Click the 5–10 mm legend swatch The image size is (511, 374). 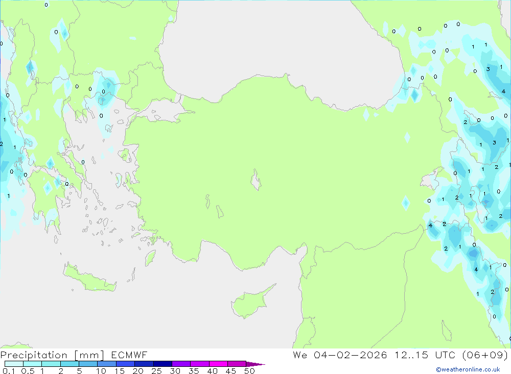tap(88, 364)
